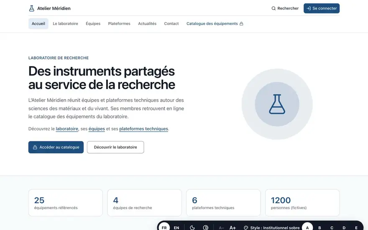This screenshot has height=230, width=368.
Task: Increase text size with A+ button
Action: (x=233, y=227)
